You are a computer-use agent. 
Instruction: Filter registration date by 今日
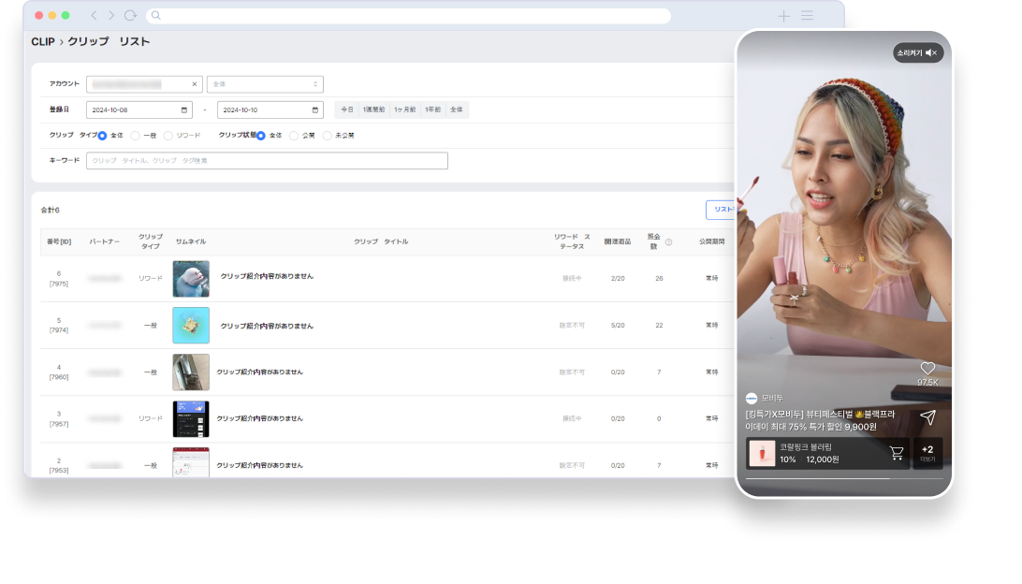click(347, 109)
